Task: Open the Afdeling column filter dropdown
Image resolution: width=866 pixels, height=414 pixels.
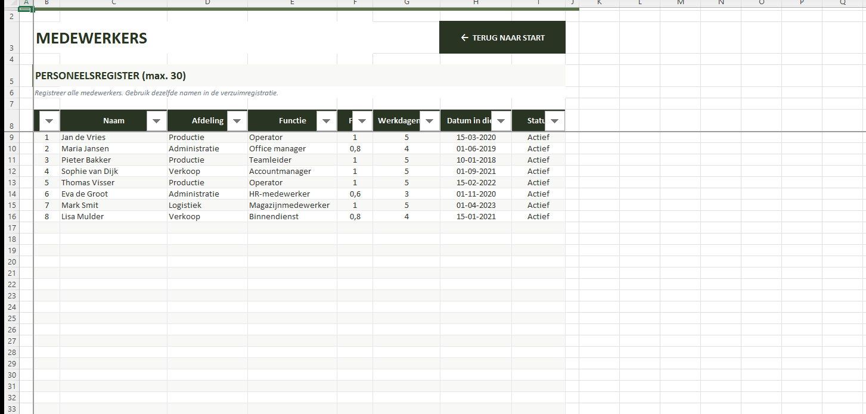Action: coord(237,121)
